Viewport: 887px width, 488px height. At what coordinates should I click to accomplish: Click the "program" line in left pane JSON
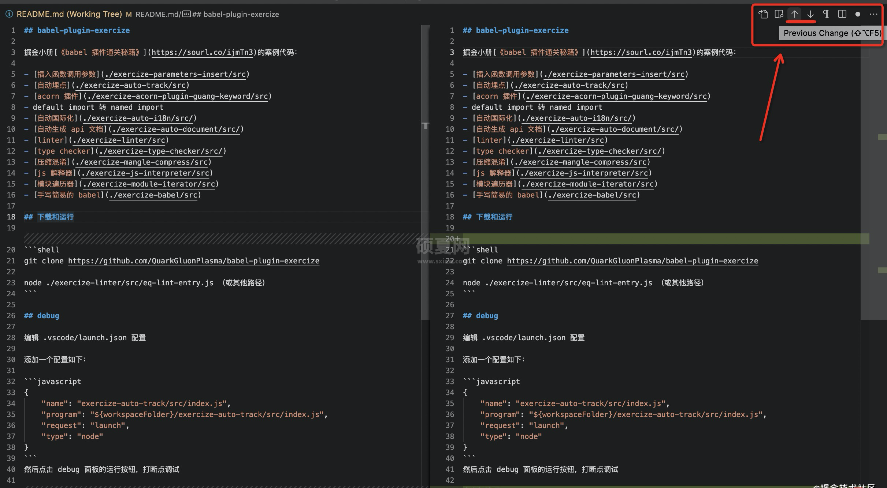(x=184, y=414)
